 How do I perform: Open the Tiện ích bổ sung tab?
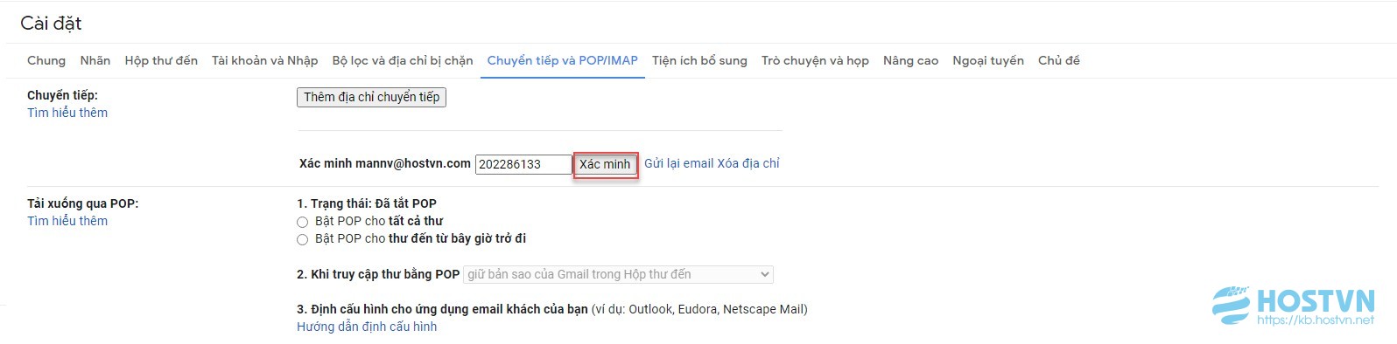(x=699, y=60)
